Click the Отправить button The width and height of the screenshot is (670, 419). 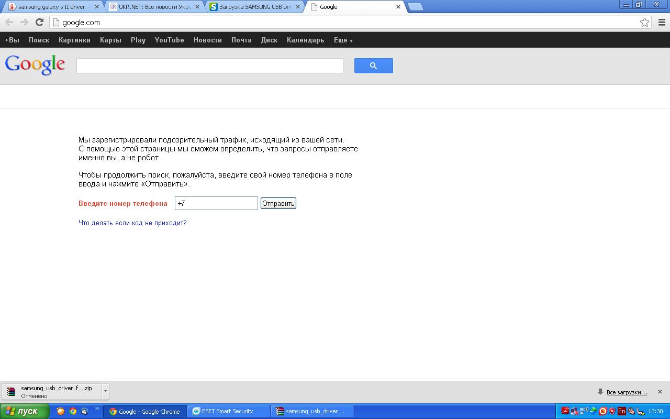(x=278, y=203)
